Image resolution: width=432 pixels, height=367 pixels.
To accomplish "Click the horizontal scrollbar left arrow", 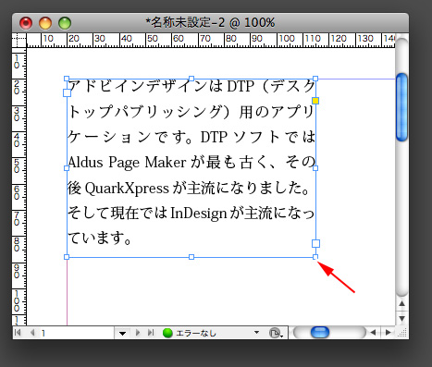I will pos(373,333).
